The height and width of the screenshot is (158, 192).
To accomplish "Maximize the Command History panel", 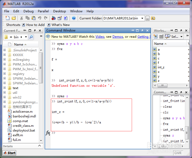I will tap(176, 92).
